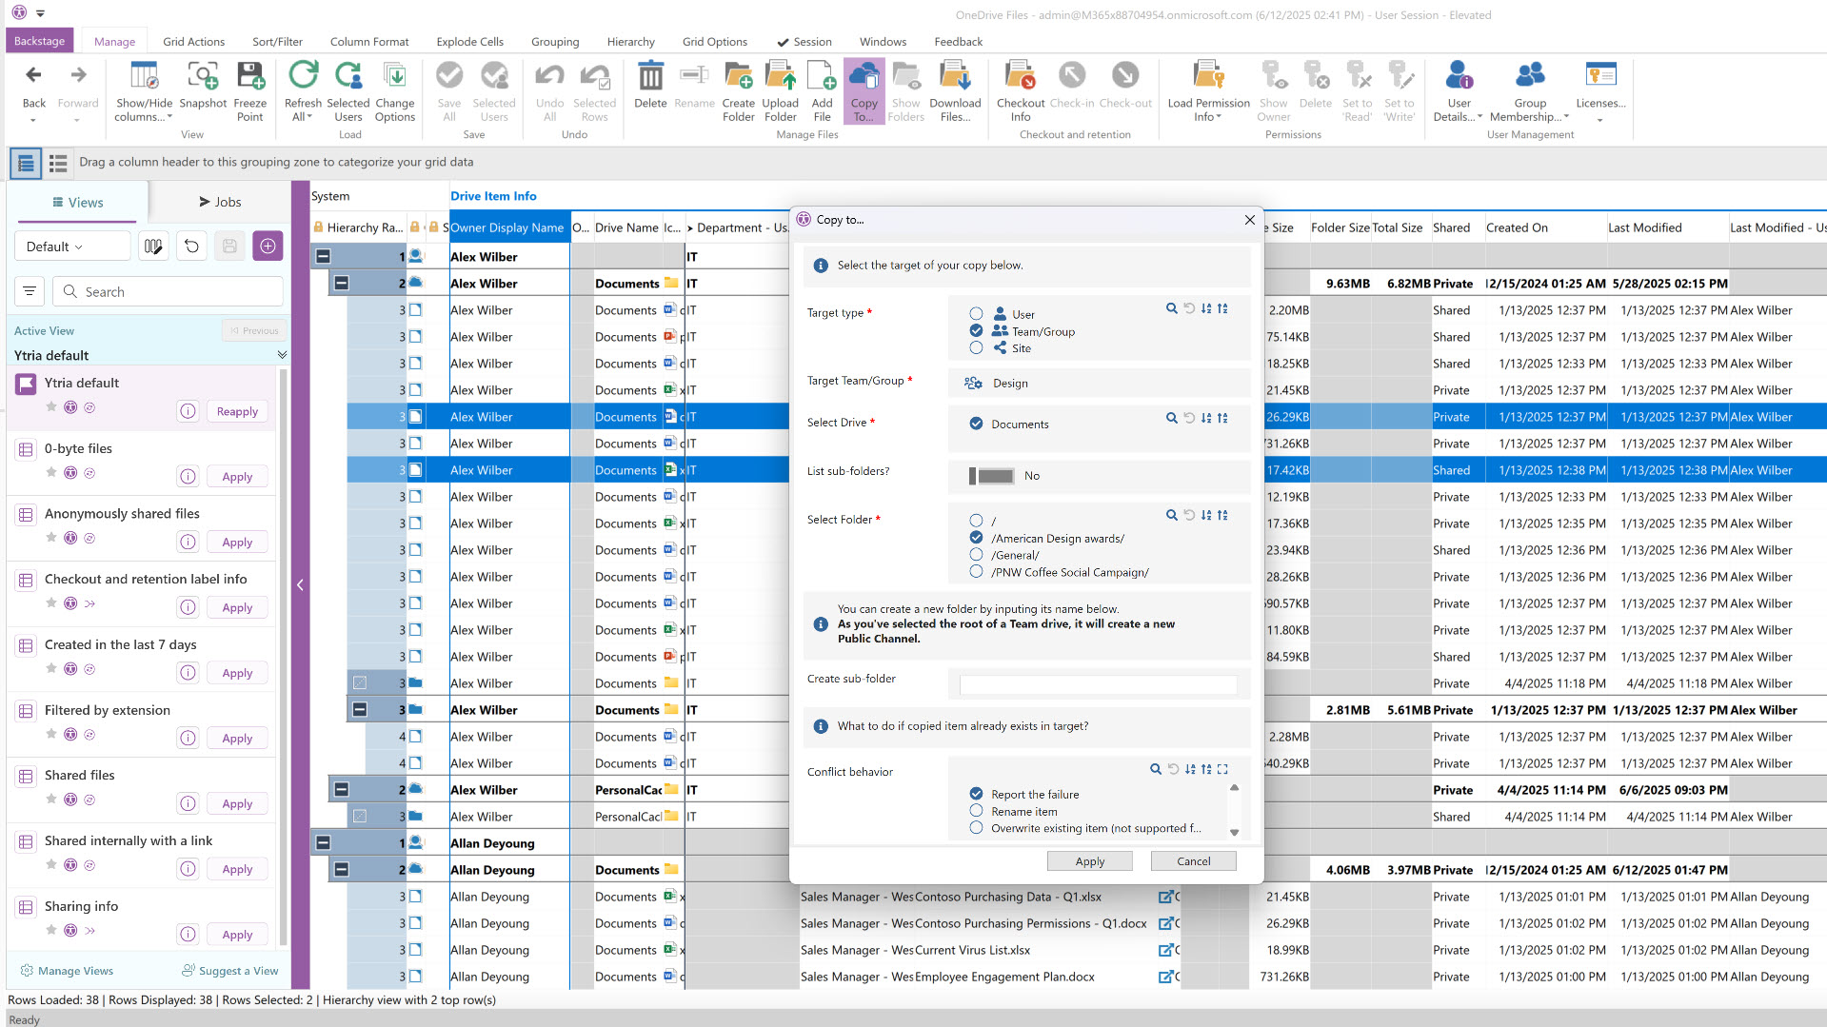
Task: Click the Upload Folder icon
Action: coord(780,76)
